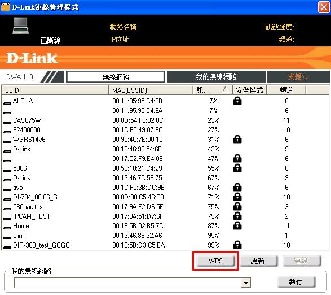Image resolution: width=331 pixels, height=295 pixels.
Task: Click the WPS button
Action: 215,261
